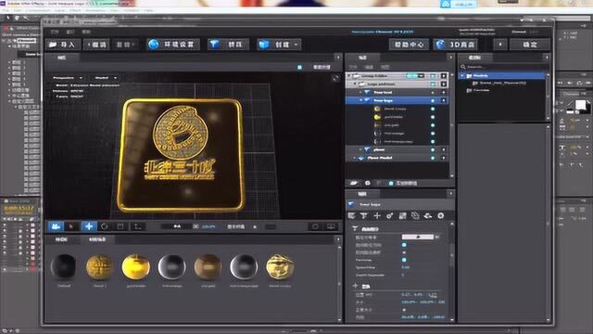The image size is (593, 334).
Task: Select the crumpled gold material thumbnail
Action: tap(280, 266)
